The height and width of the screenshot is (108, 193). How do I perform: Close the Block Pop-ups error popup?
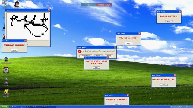pyautogui.click(x=180, y=12)
